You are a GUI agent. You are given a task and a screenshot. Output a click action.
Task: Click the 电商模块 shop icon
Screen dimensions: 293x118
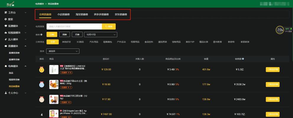(x=6, y=66)
